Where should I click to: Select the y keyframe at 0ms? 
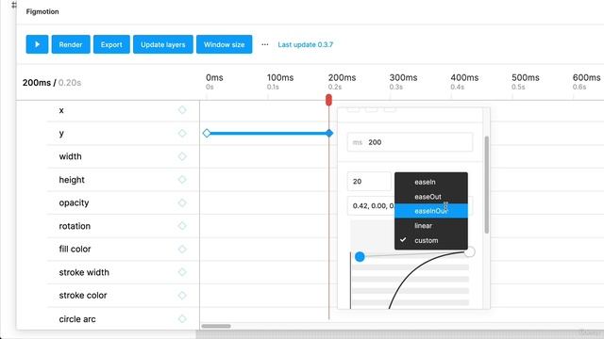[207, 134]
